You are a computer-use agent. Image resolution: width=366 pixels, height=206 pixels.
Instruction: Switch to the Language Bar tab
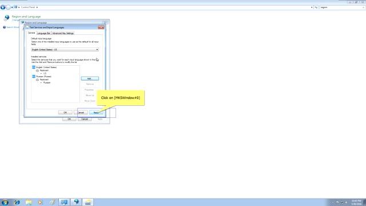[43, 33]
